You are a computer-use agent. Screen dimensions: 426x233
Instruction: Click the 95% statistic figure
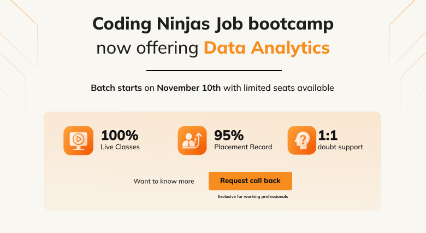pyautogui.click(x=229, y=135)
